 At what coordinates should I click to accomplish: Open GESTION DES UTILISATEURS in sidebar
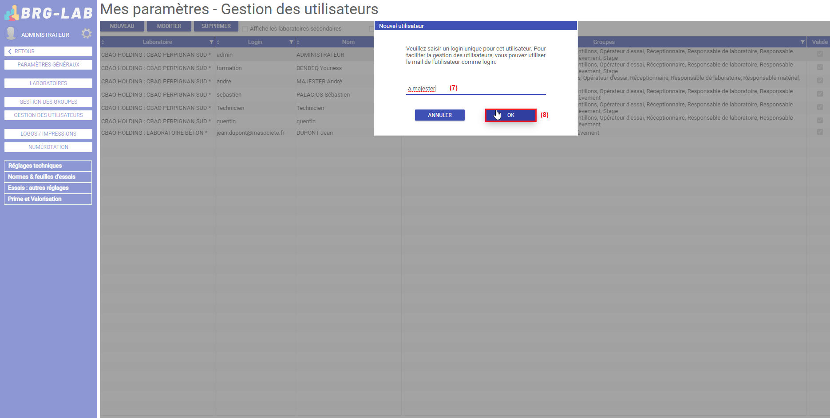pyautogui.click(x=48, y=115)
